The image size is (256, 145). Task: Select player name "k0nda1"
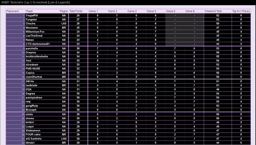[x=30, y=143]
